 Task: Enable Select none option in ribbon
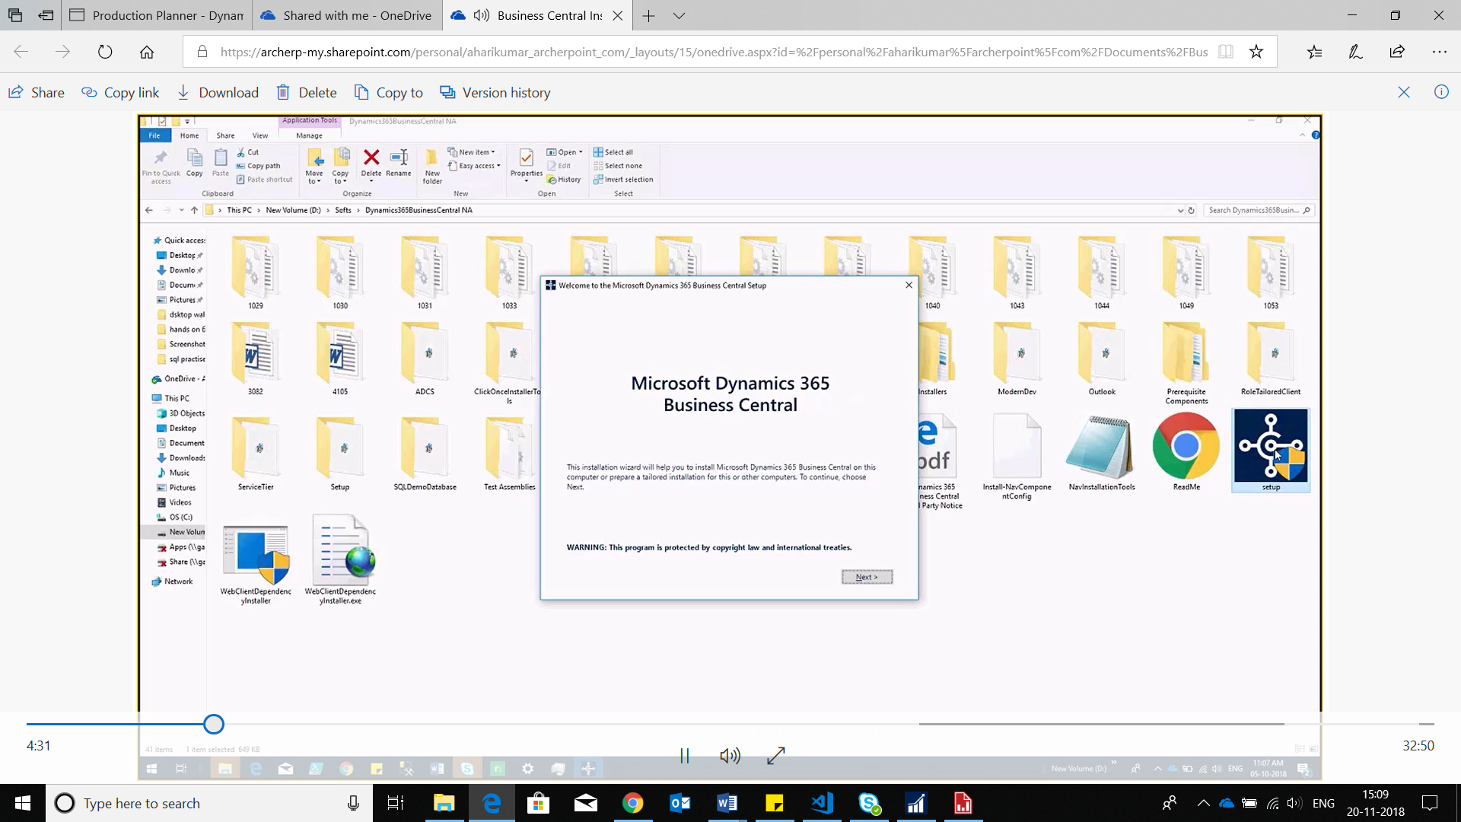pos(622,166)
